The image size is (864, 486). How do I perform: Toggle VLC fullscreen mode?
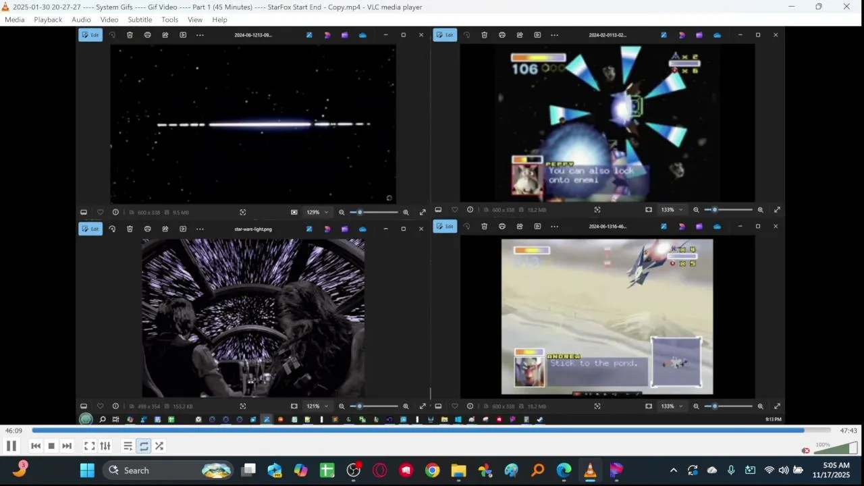(x=89, y=446)
